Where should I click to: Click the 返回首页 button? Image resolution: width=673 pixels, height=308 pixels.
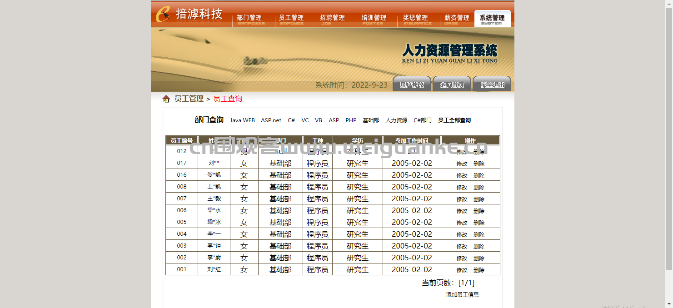click(x=452, y=84)
